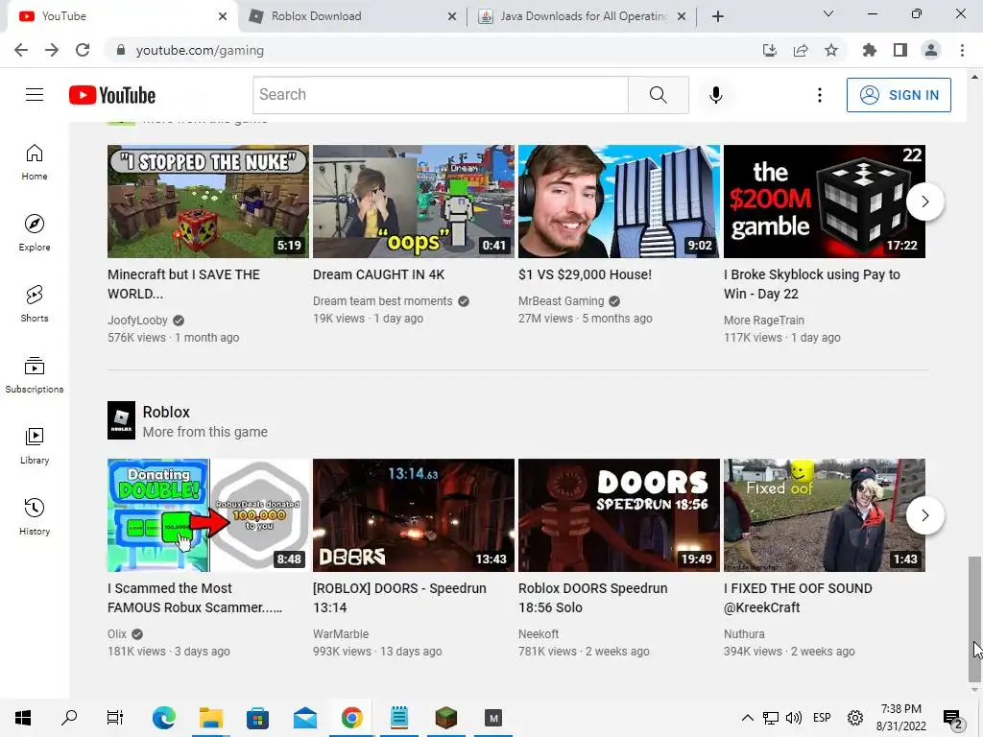Open the YouTube hamburger guide menu
The image size is (983, 737).
coord(35,95)
